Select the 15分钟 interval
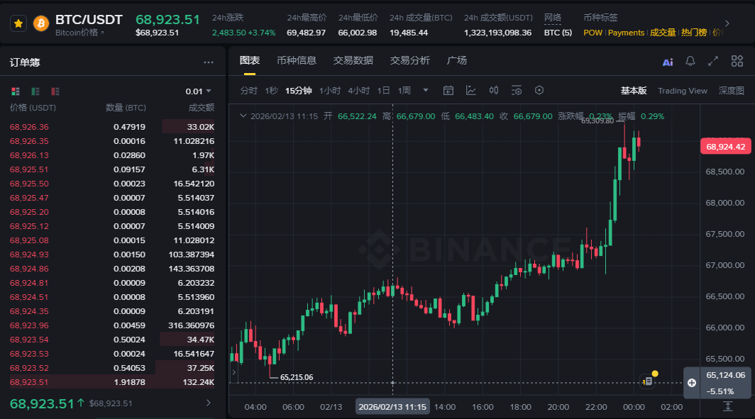 (x=299, y=91)
